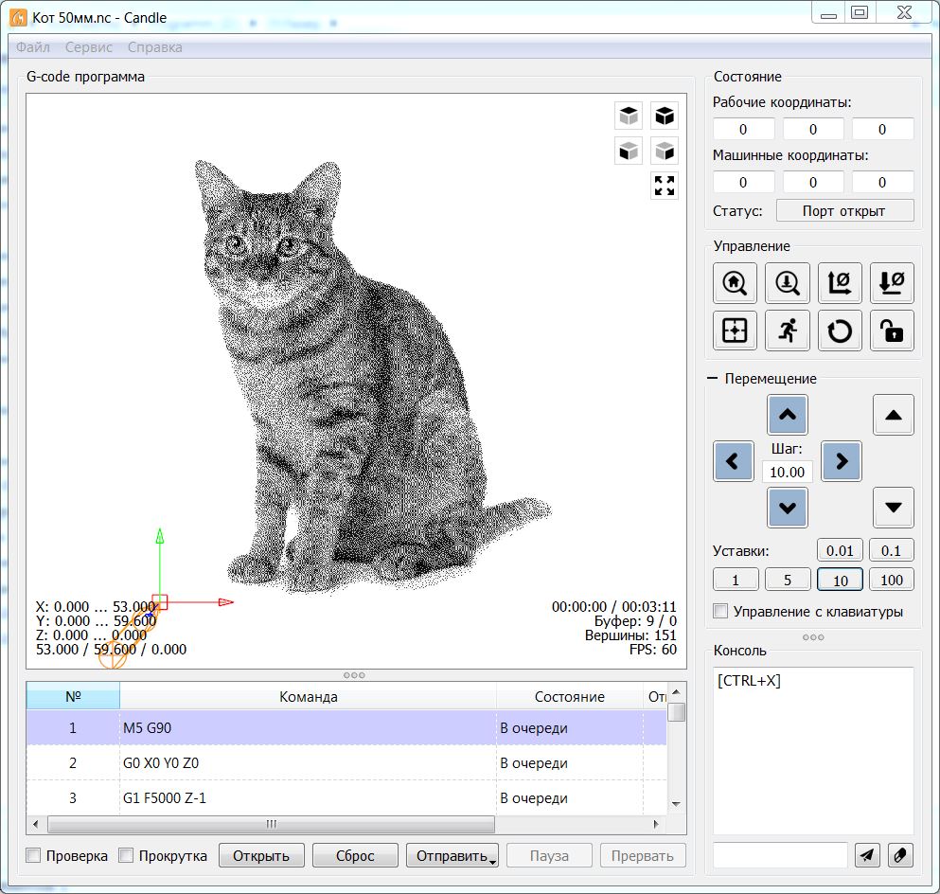Select front view cube icon
This screenshot has height=894, width=940.
click(629, 151)
